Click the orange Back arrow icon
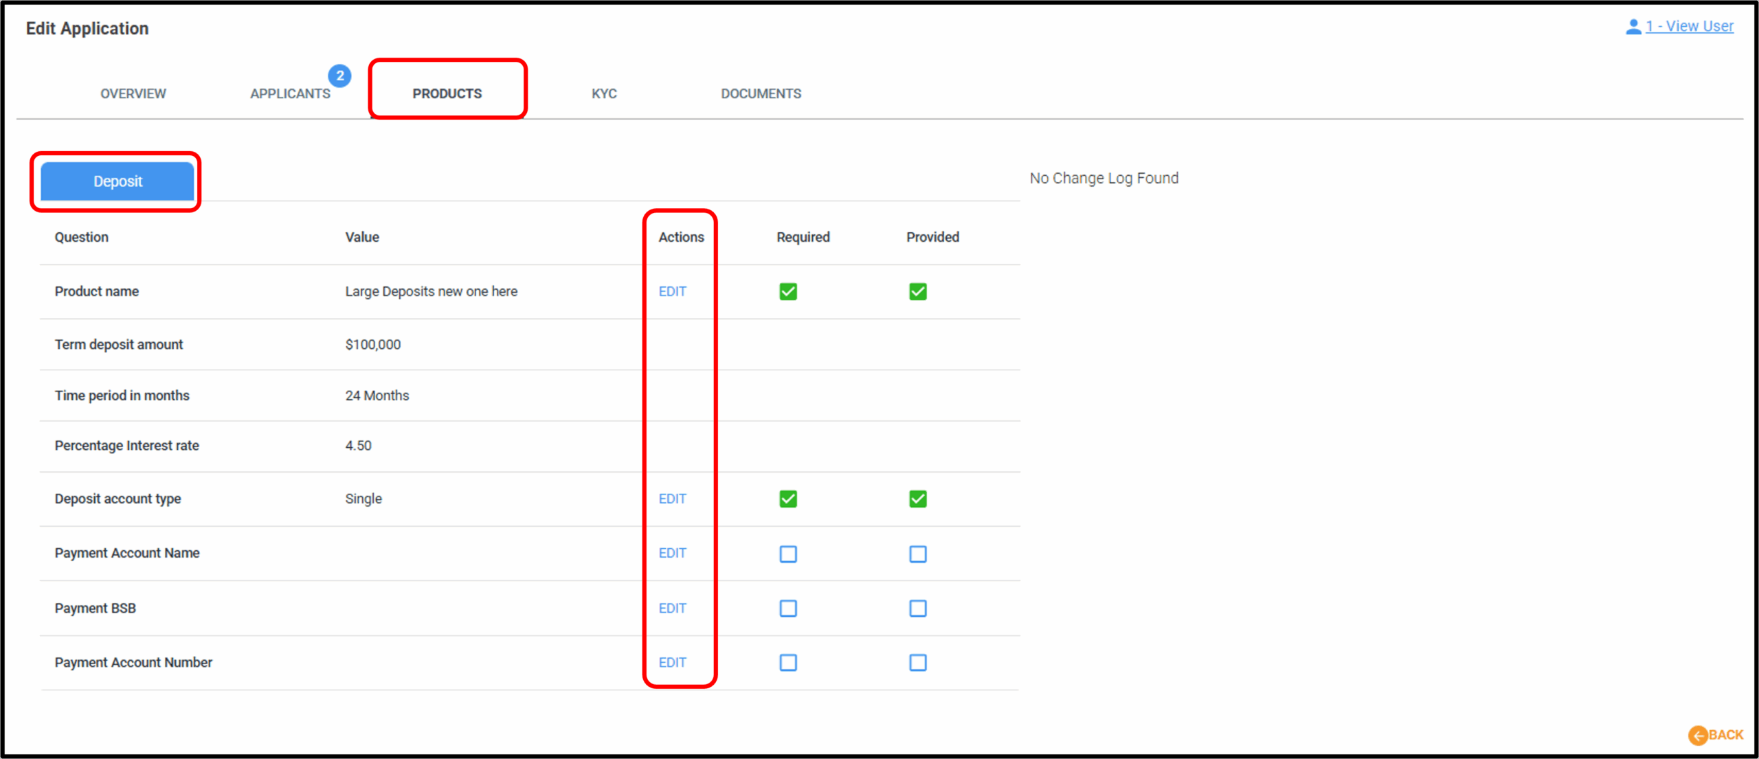 [x=1697, y=735]
